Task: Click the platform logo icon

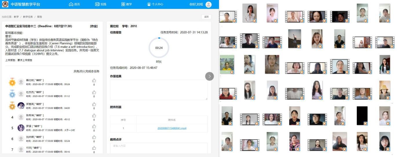Action: point(5,4)
